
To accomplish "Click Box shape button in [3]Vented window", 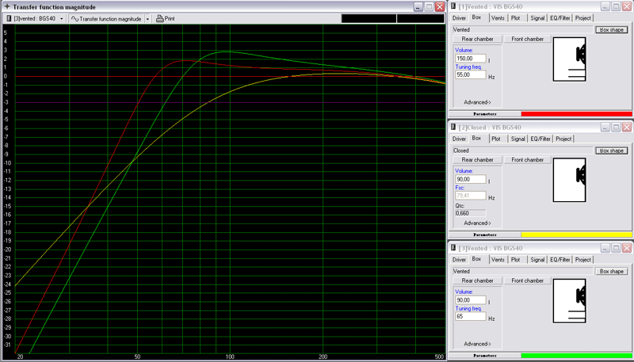I will tap(611, 272).
